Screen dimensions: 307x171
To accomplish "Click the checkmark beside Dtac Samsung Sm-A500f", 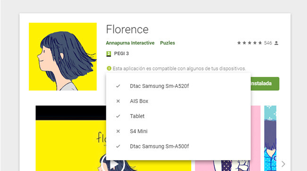I will [118, 146].
